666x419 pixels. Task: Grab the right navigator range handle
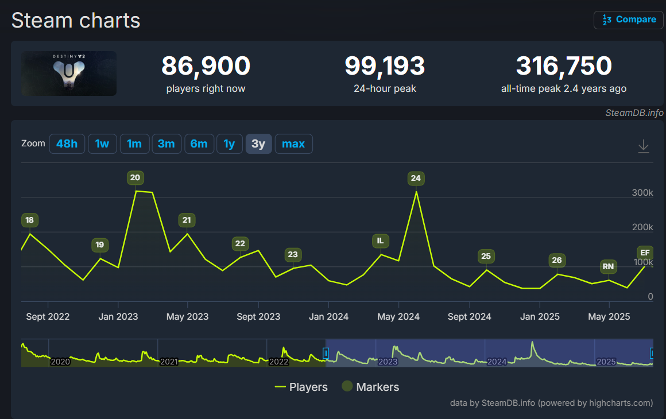point(652,353)
